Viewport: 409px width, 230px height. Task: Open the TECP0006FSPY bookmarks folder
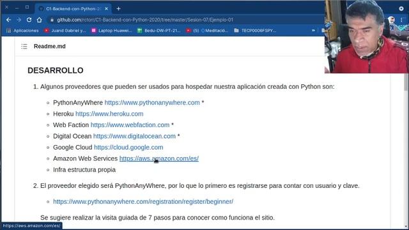(x=255, y=31)
